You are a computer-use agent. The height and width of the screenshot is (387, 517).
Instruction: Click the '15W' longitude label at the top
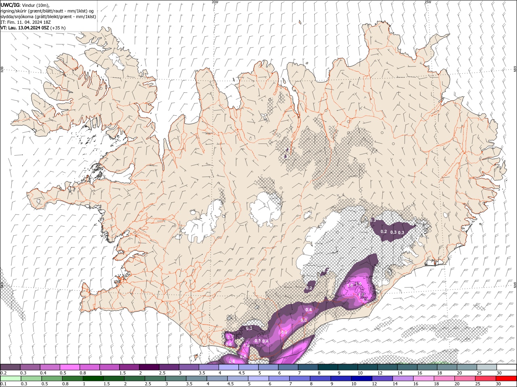[428, 2]
